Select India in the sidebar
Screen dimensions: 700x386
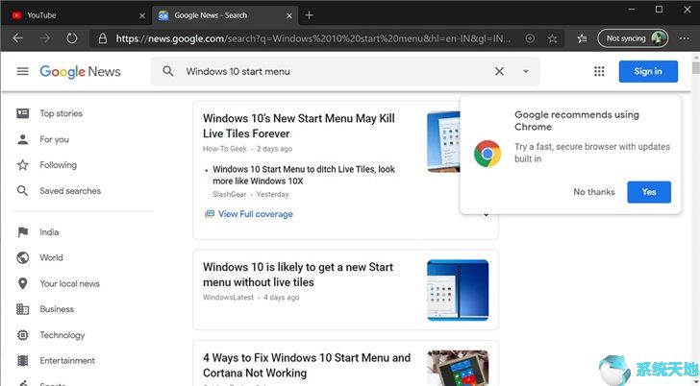coord(49,231)
